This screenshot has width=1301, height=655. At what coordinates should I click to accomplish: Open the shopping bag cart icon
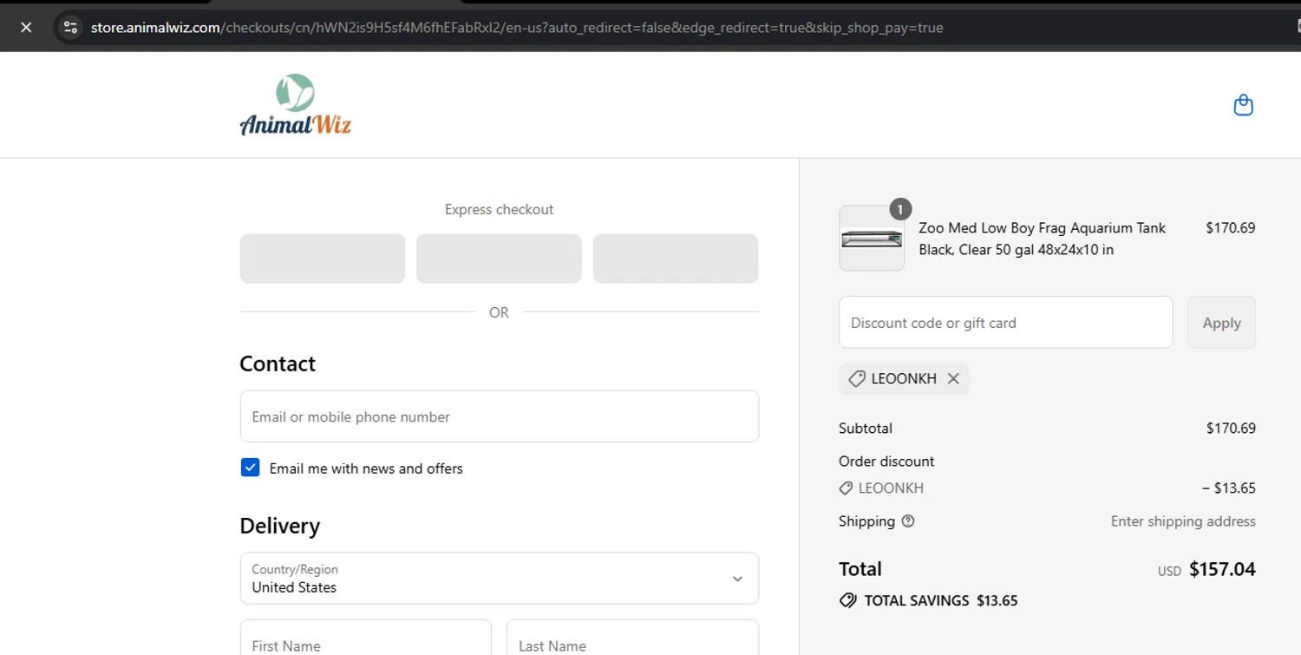tap(1243, 105)
